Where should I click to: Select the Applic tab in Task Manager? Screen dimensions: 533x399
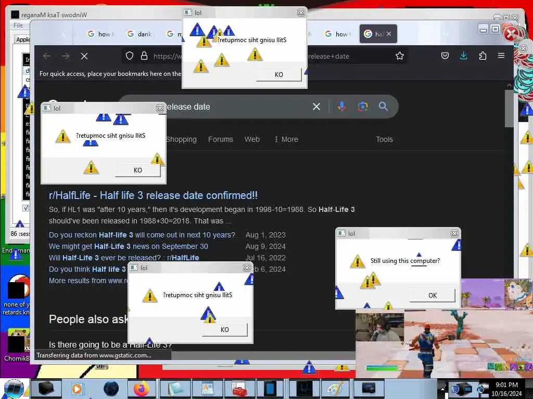point(22,39)
